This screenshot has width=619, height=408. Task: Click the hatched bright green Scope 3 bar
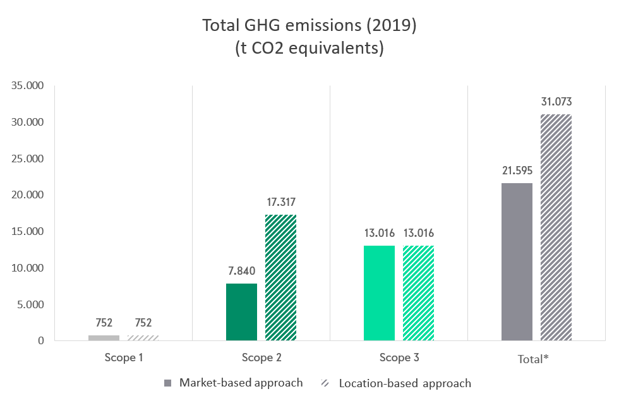point(418,293)
